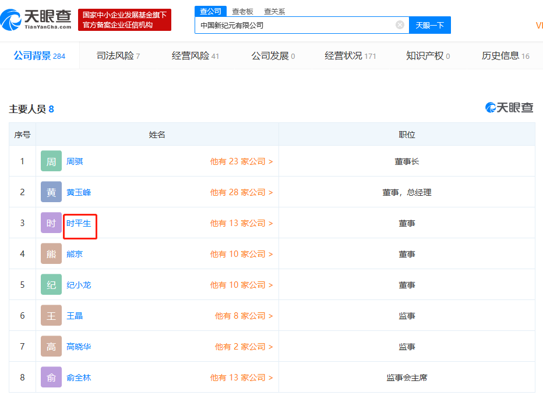
Task: Click 董事 position in 熊京's row
Action: pos(407,254)
